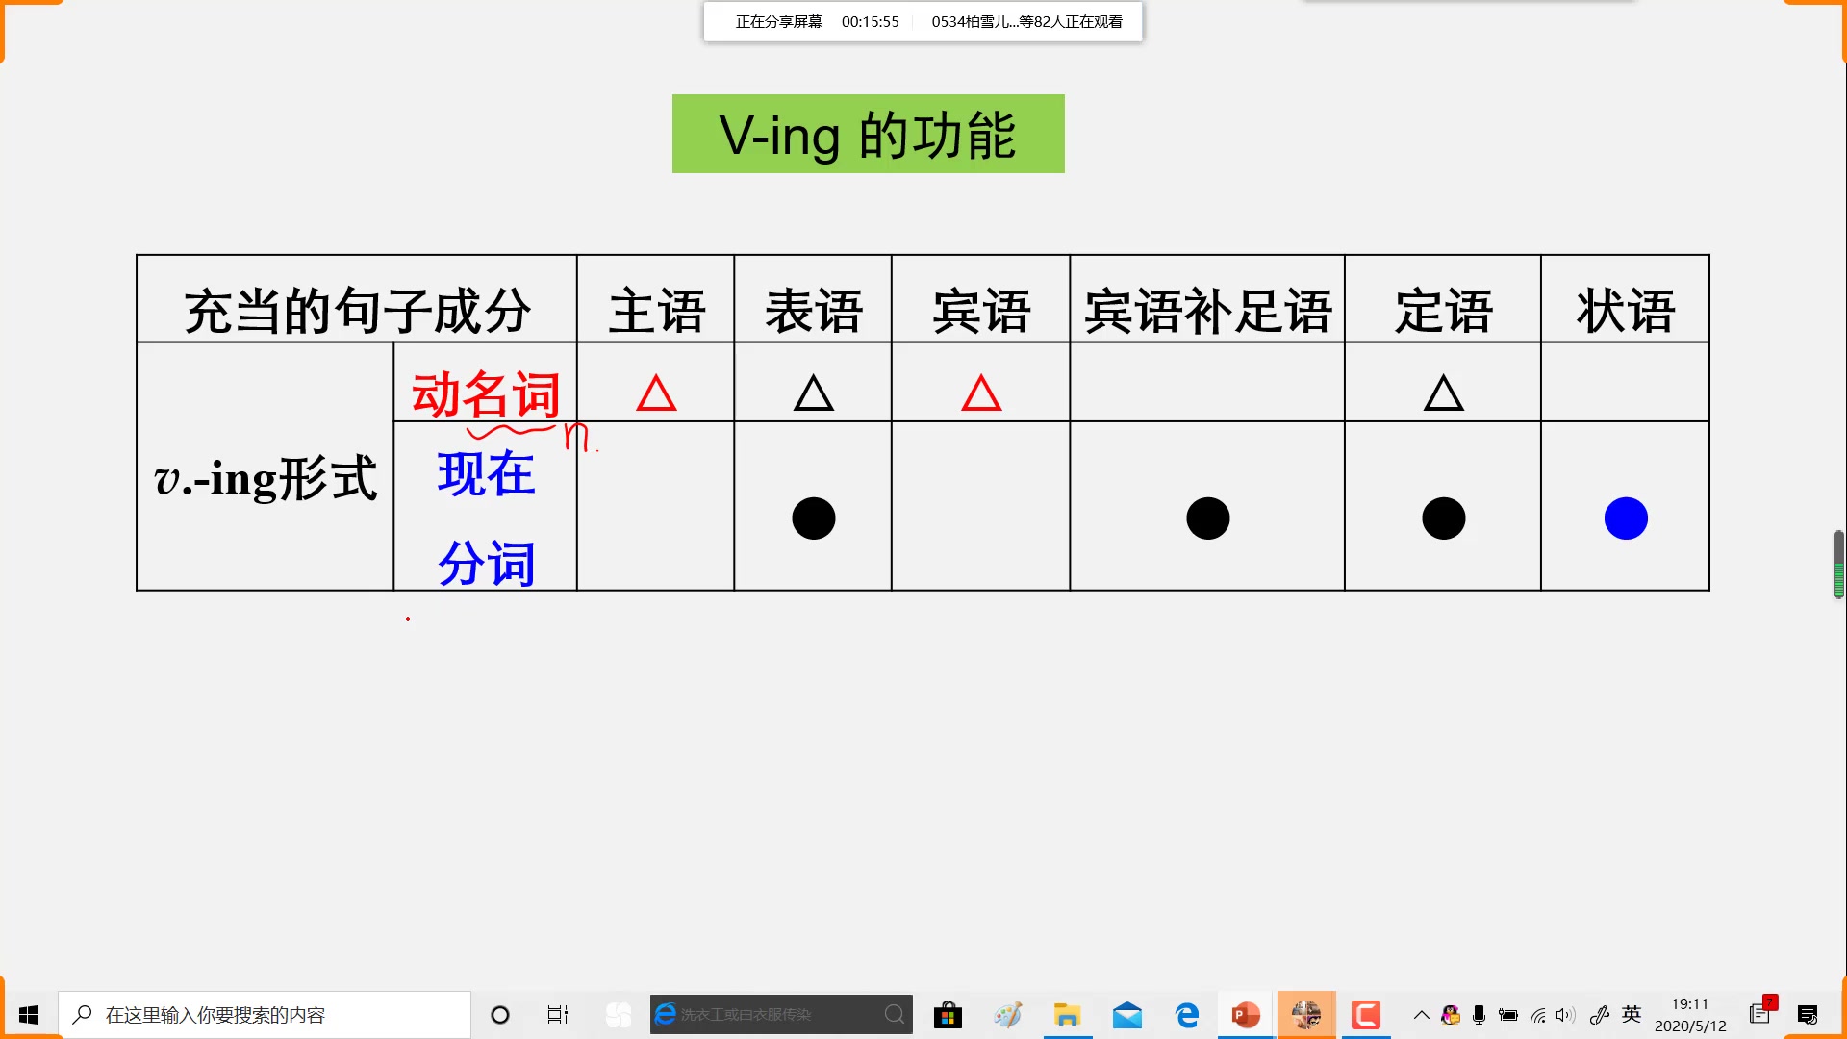Viewport: 1847px width, 1039px height.
Task: Click the blue circle under 状语
Action: click(x=1626, y=519)
